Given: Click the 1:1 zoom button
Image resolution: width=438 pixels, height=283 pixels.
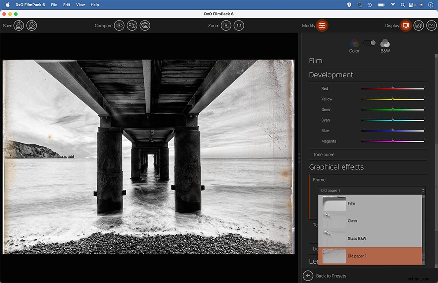Looking at the screenshot, I should 239,25.
